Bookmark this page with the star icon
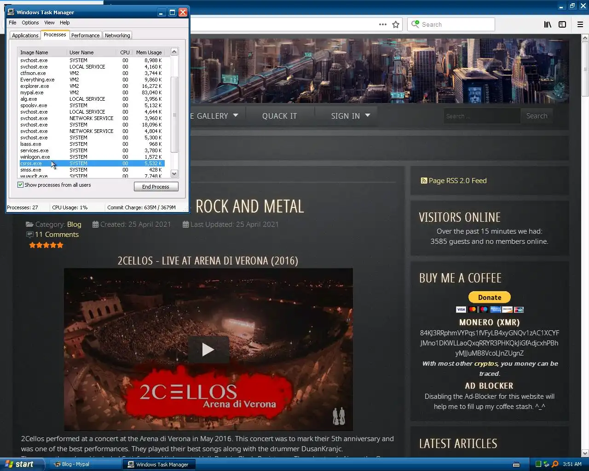The height and width of the screenshot is (471, 589). (396, 24)
